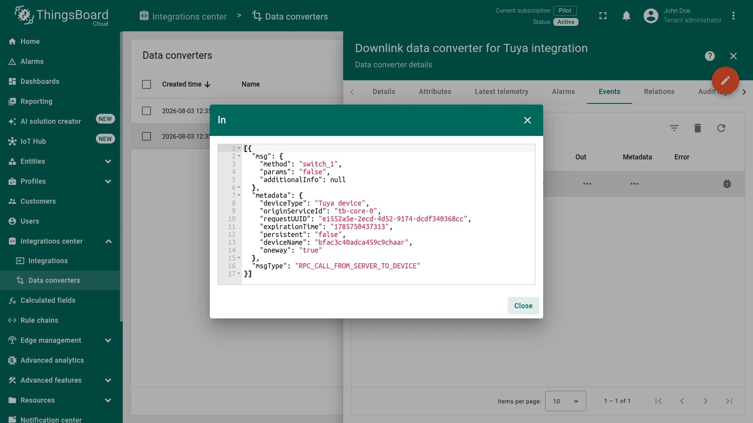Fold the msg block on line 2
Screen dimensions: 753x423
tap(239, 156)
